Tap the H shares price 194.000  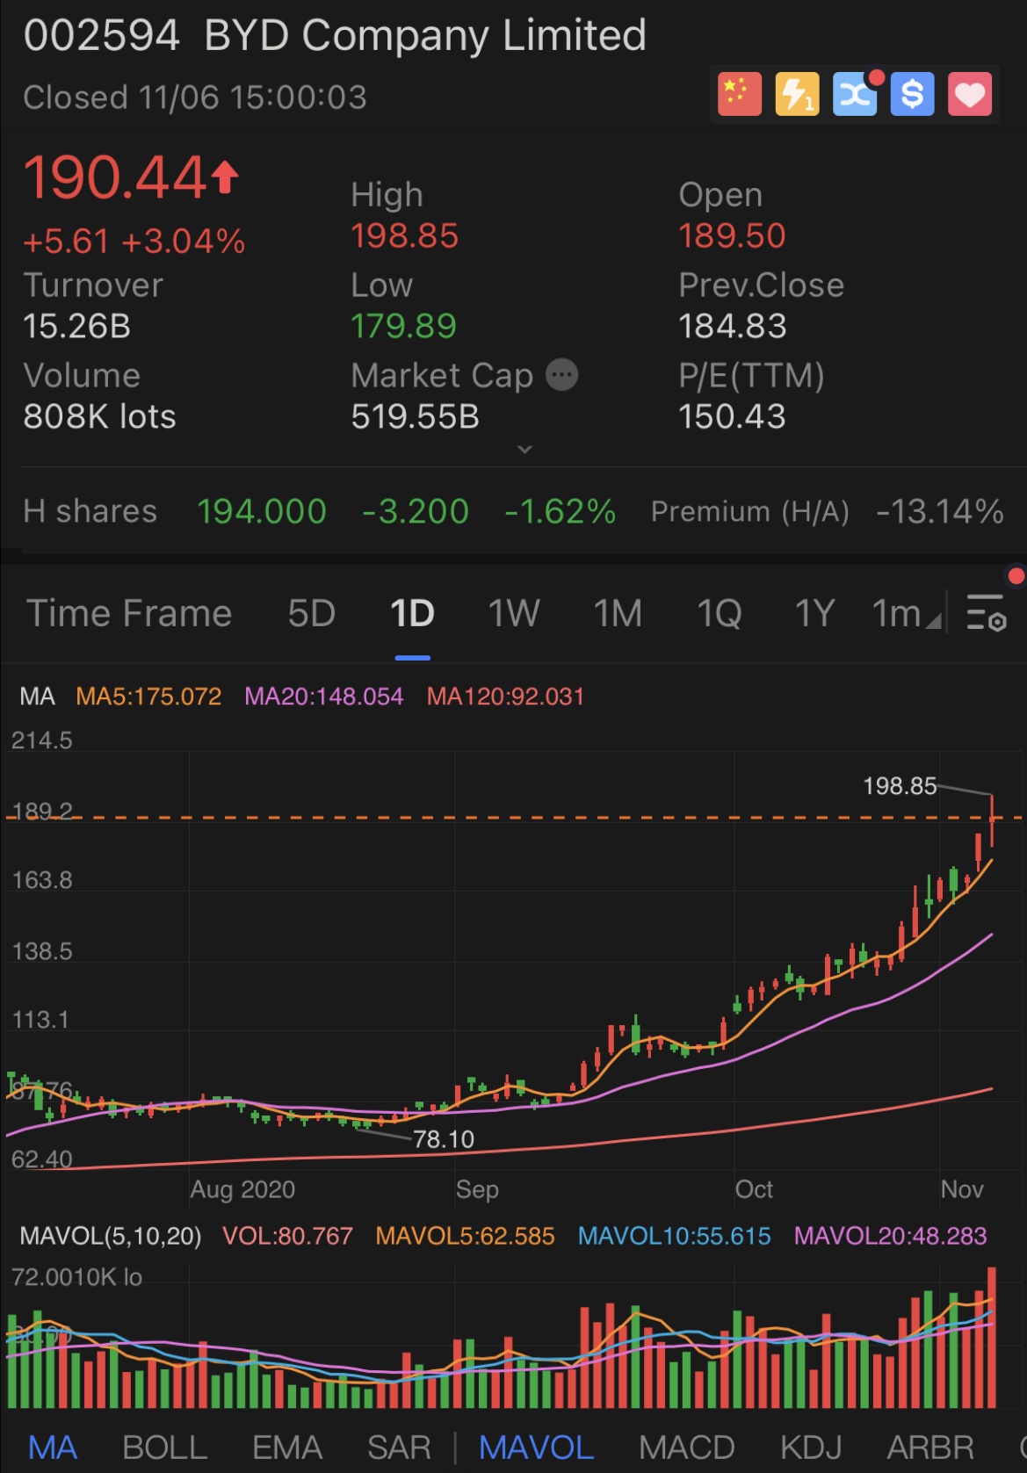click(x=262, y=511)
